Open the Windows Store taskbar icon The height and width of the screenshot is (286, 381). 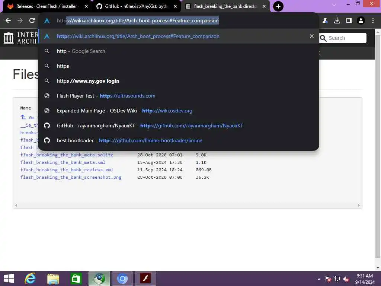point(76,279)
